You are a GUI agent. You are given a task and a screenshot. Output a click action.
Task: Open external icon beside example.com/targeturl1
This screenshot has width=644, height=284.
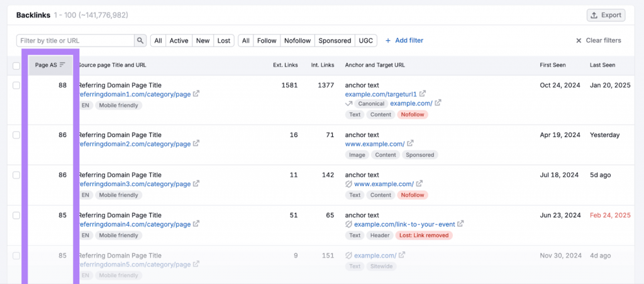[x=423, y=94]
